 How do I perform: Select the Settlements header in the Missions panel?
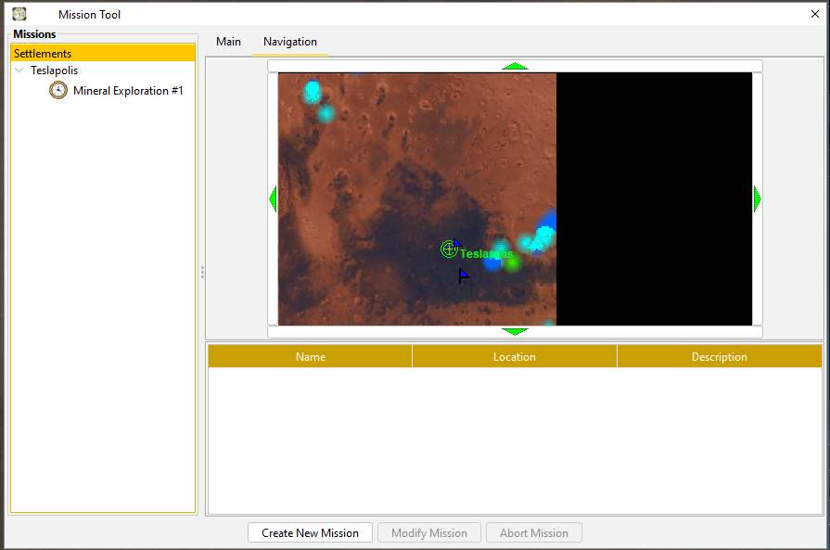point(42,53)
